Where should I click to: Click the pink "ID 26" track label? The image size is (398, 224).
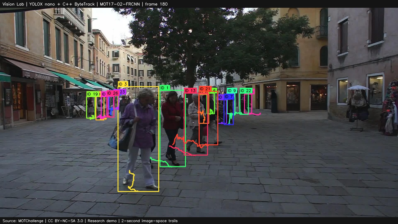click(113, 93)
